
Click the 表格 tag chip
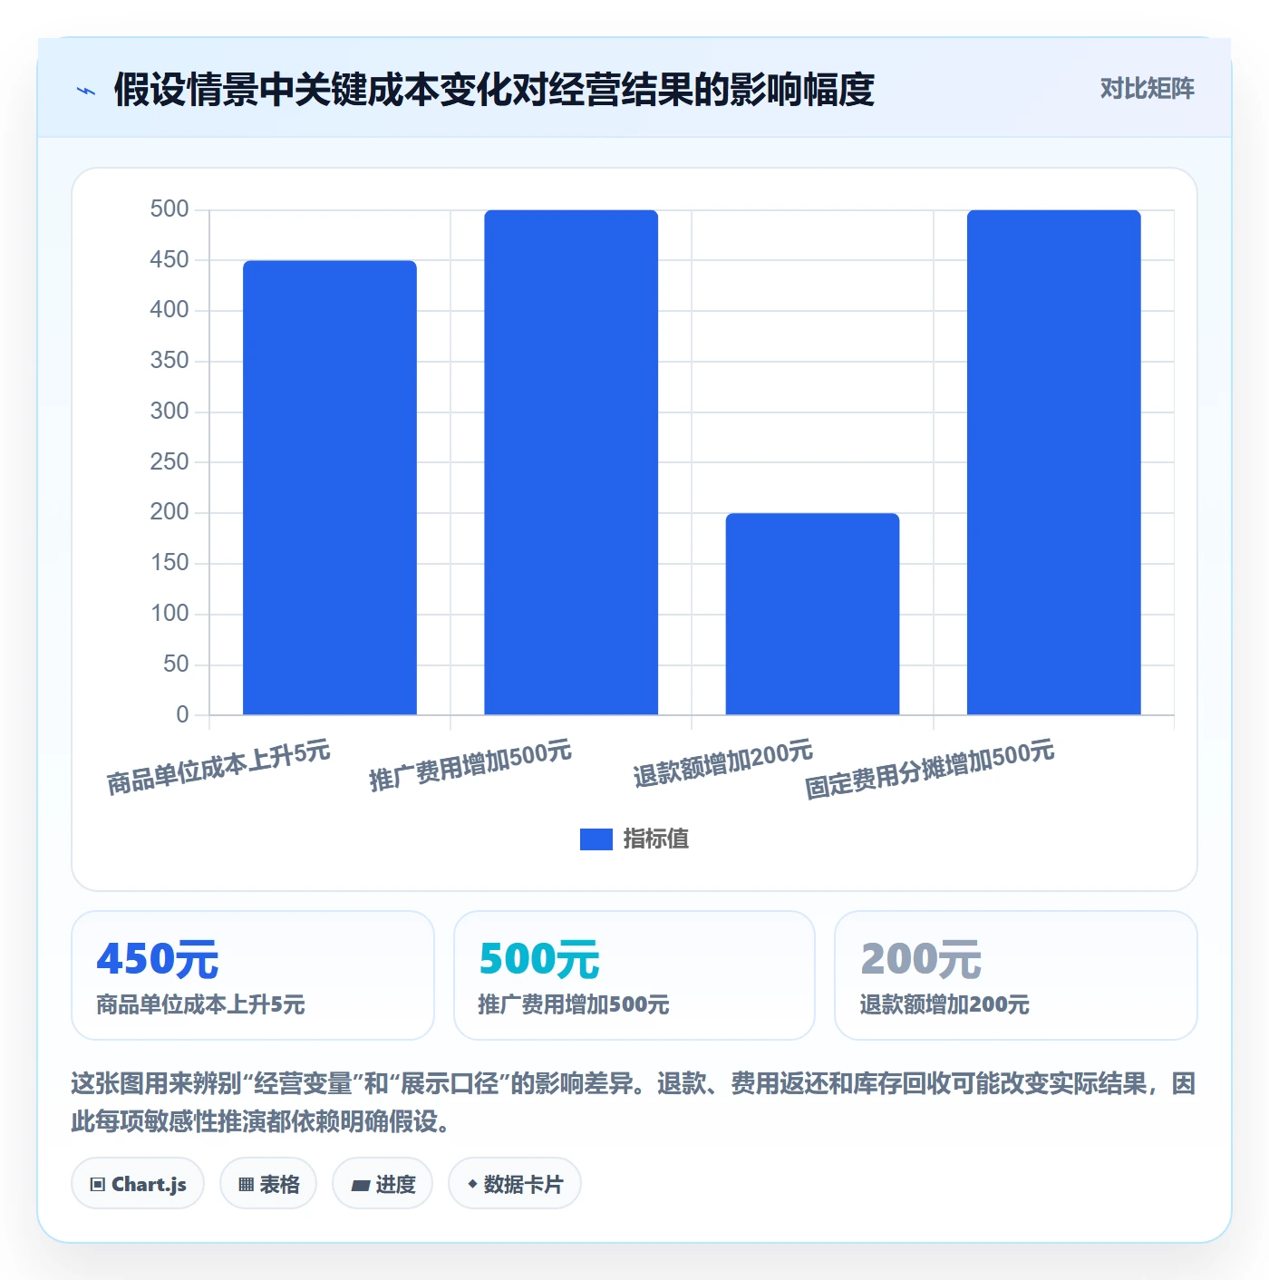[x=268, y=1184]
